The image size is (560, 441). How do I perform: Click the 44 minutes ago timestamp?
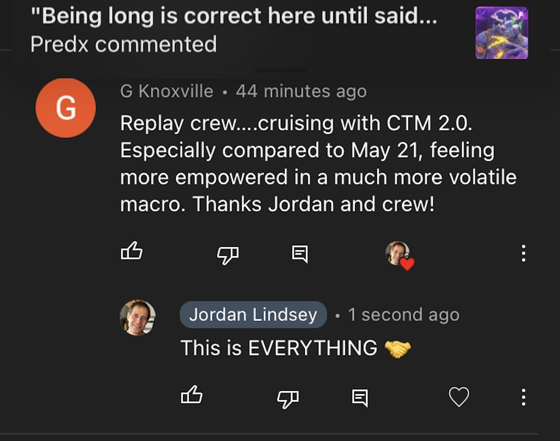[x=300, y=90]
